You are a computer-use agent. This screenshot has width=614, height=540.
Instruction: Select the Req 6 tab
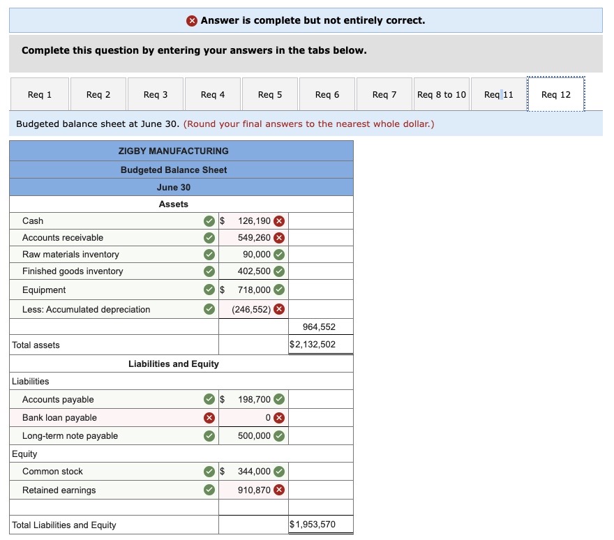327,94
